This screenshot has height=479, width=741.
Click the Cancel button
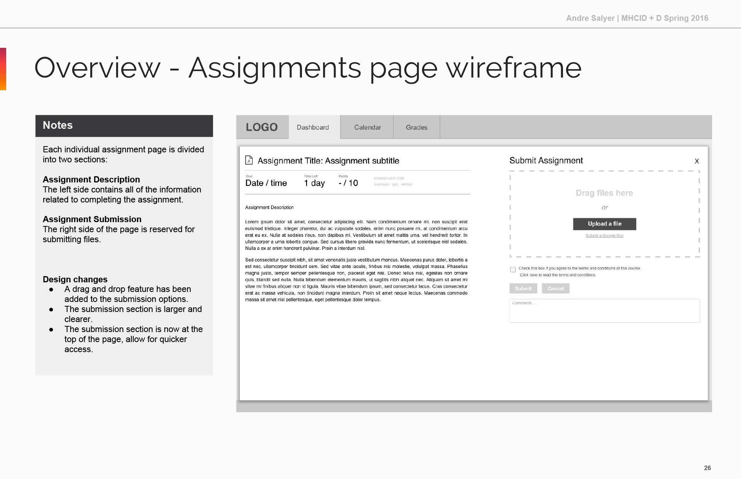click(555, 288)
